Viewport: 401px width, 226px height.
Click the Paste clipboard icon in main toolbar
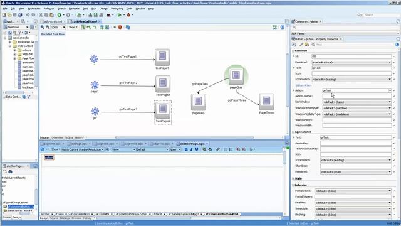pyautogui.click(x=51, y=15)
